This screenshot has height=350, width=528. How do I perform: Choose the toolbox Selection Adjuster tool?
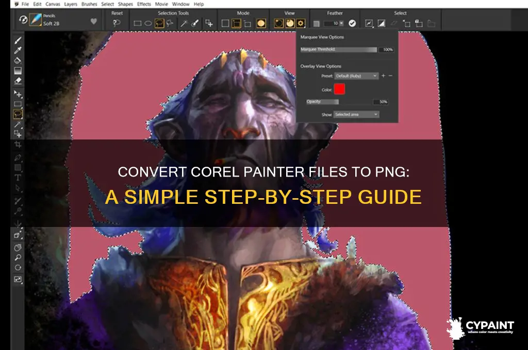(18, 134)
